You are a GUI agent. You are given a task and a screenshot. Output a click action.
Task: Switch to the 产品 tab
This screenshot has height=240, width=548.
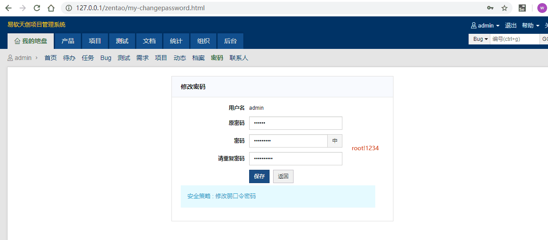click(x=68, y=41)
